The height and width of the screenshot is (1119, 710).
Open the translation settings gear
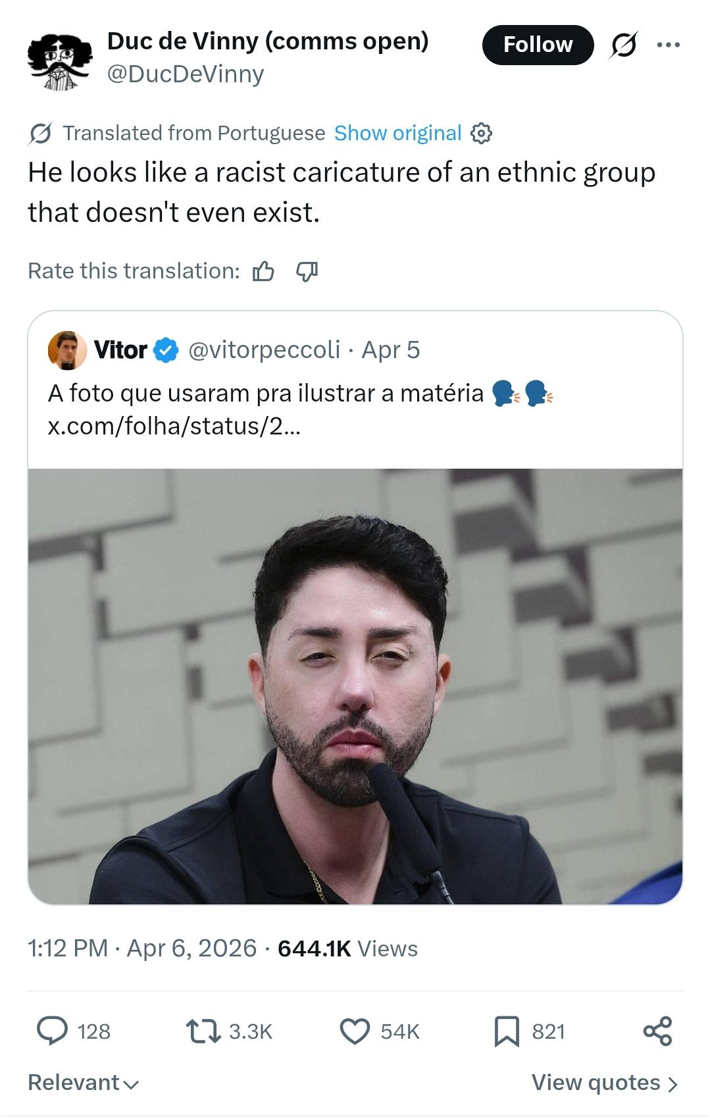pos(482,133)
